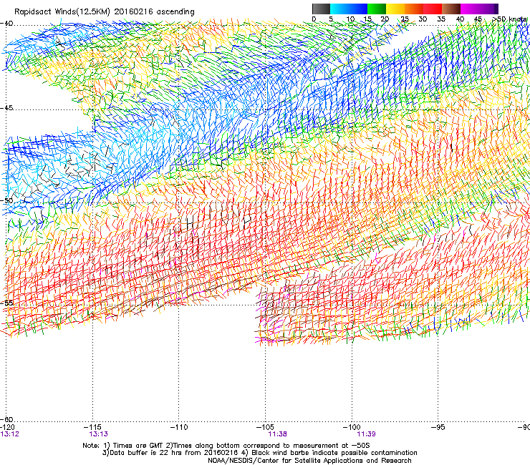Click the purple time stamp '13:13'
Screen dimensions: 530x465
click(x=98, y=434)
